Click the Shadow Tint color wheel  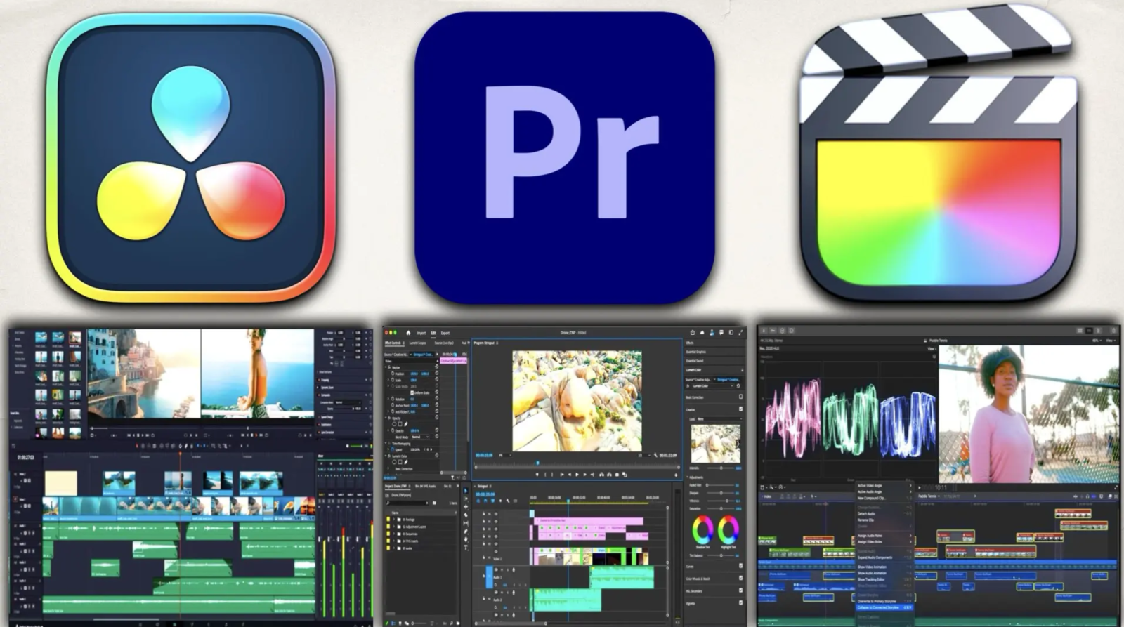702,529
